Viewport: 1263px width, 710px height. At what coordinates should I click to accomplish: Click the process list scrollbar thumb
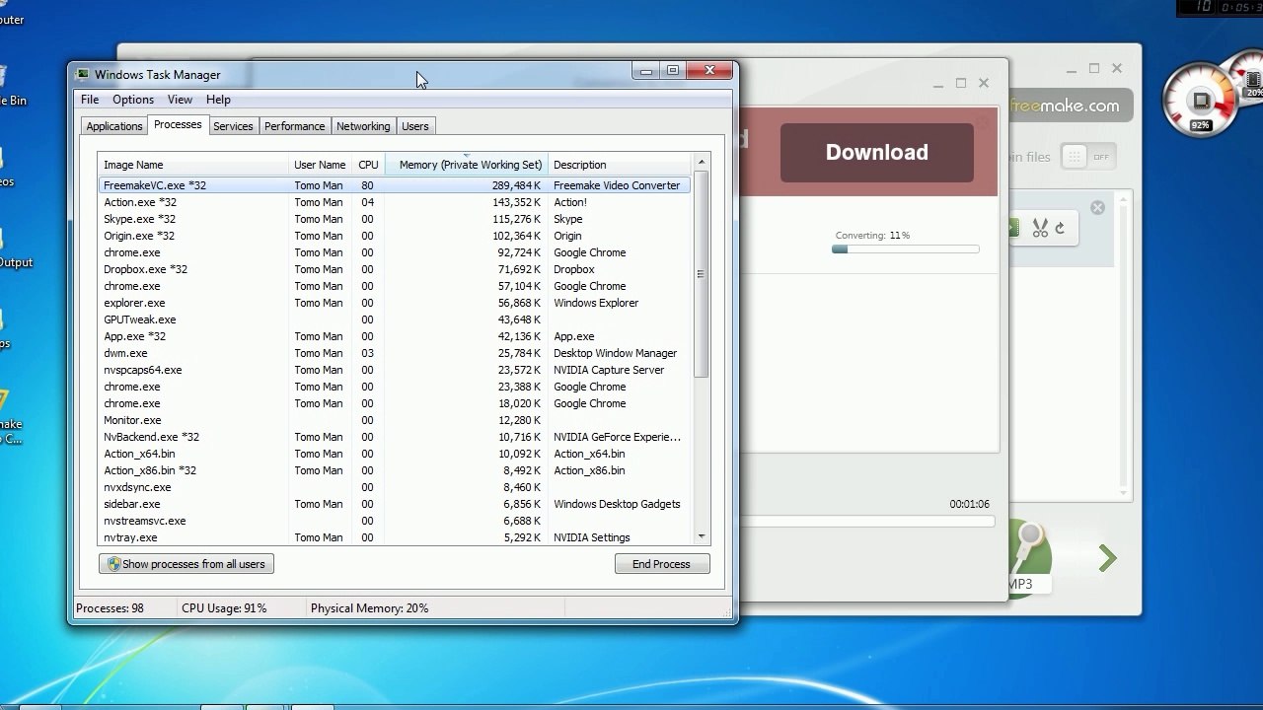pyautogui.click(x=702, y=273)
